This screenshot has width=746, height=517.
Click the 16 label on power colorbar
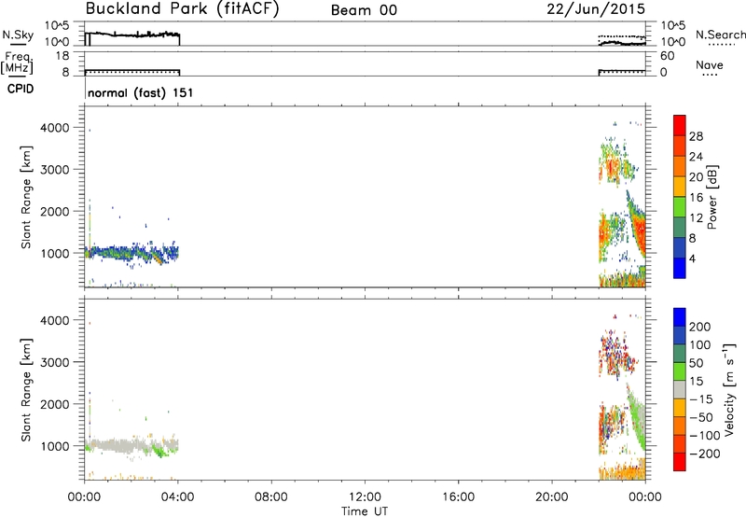pos(696,198)
